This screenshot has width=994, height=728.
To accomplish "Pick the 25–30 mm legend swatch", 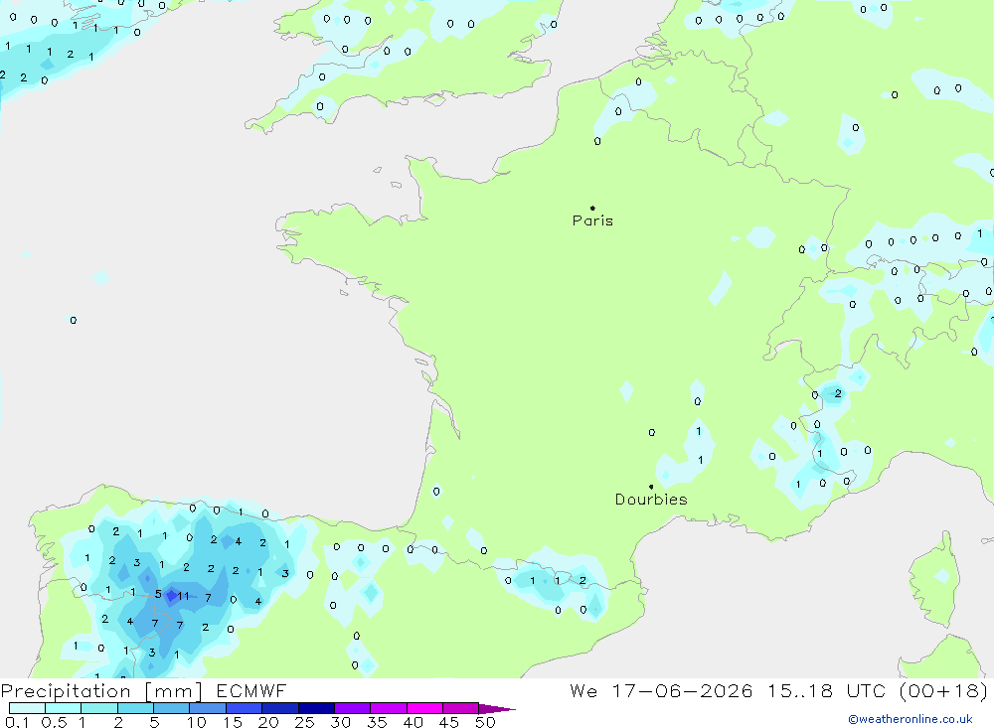I will point(316,708).
